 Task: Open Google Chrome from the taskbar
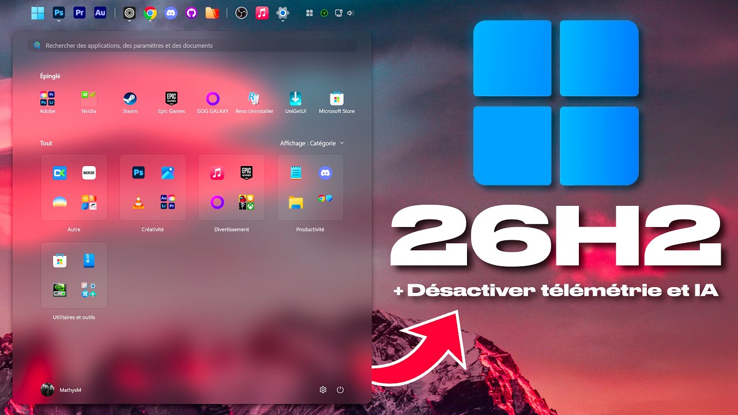point(150,13)
